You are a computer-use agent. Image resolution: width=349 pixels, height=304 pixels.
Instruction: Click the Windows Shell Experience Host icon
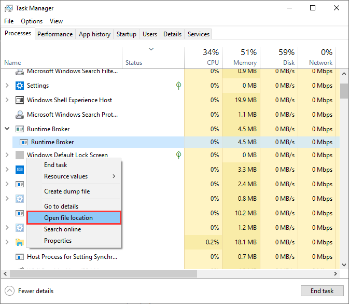[20, 100]
